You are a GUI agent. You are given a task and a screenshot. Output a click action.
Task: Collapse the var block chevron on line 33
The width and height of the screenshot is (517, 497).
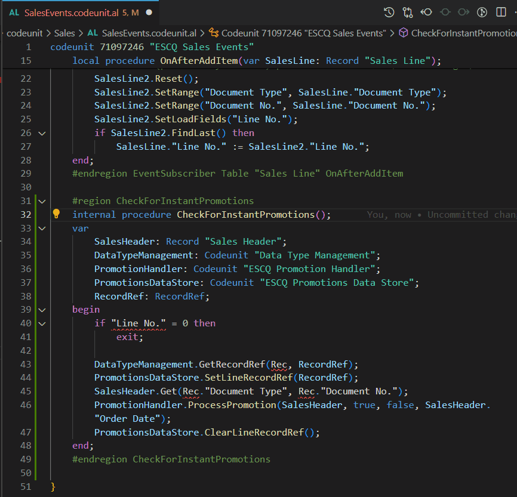(41, 228)
